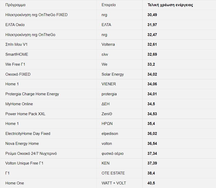Click the Volterra company cell

[x=108, y=44]
